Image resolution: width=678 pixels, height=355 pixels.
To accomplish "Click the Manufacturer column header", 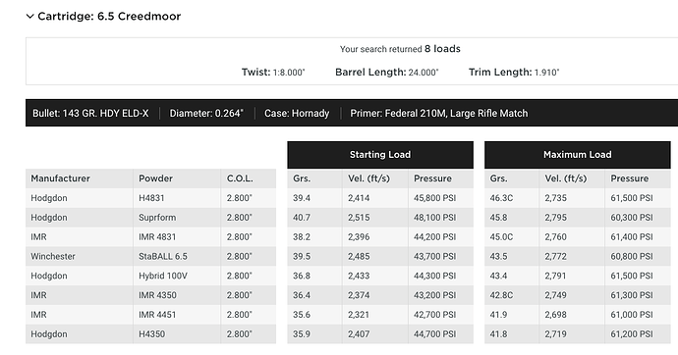I will point(80,178).
